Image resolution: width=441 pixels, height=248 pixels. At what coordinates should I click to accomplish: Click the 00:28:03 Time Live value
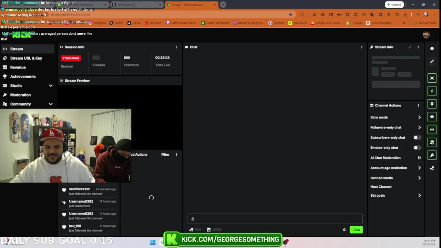[x=162, y=58]
